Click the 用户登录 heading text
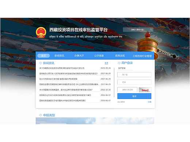The height and width of the screenshot is (142, 190). pos(127,63)
